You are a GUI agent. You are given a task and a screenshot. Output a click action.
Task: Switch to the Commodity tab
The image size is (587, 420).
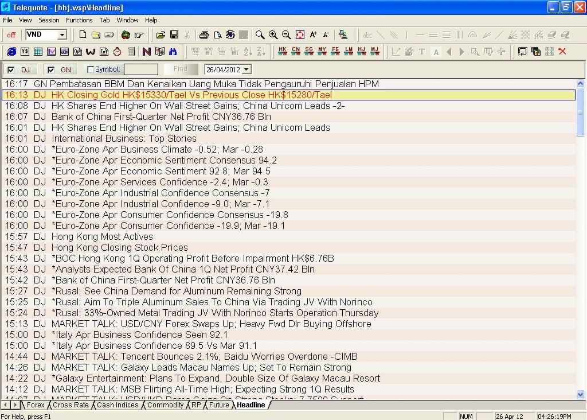coord(165,405)
